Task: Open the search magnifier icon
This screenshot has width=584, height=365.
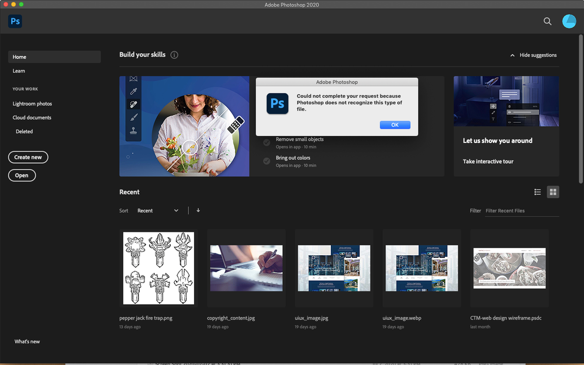Action: tap(547, 21)
